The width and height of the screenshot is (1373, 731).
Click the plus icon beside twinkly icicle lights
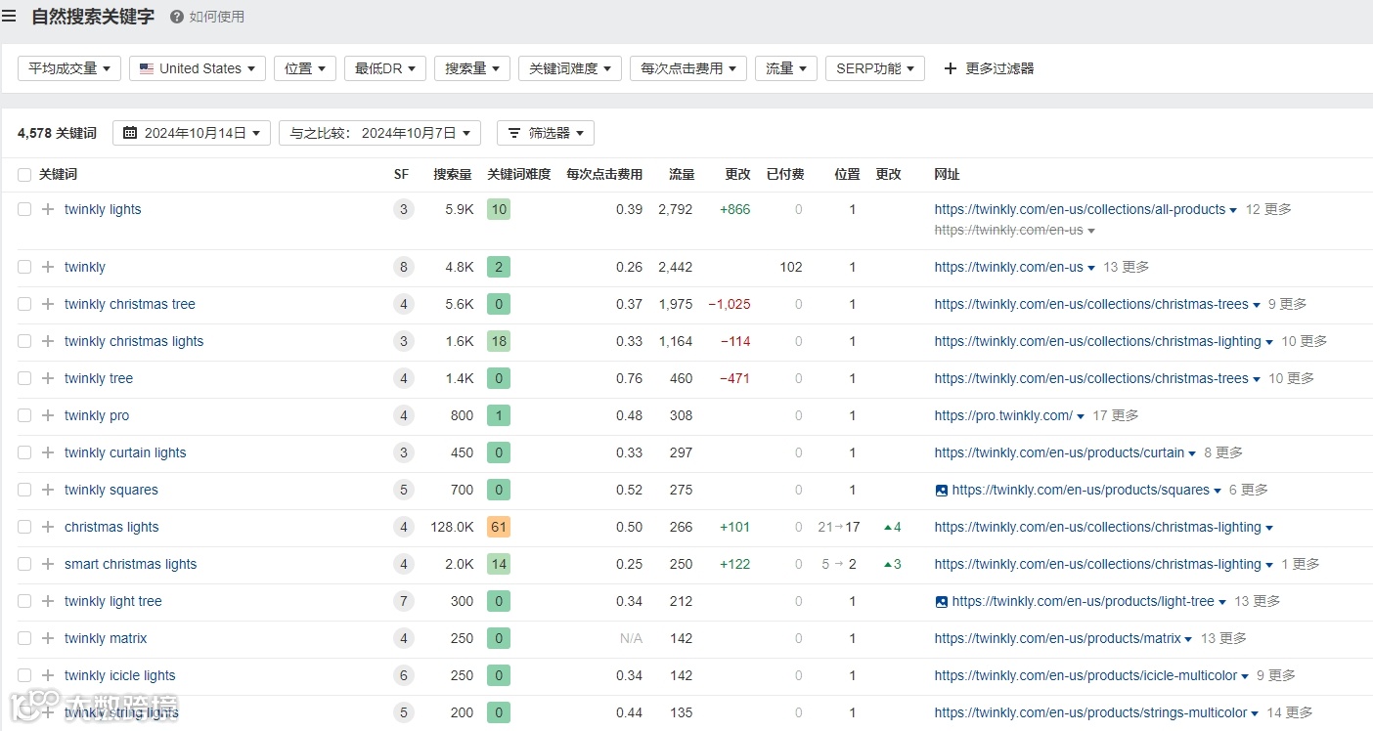(48, 675)
